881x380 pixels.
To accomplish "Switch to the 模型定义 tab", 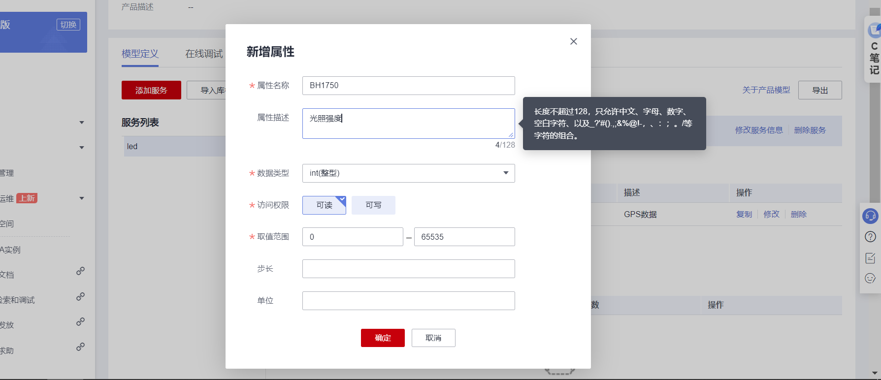I will pos(140,54).
